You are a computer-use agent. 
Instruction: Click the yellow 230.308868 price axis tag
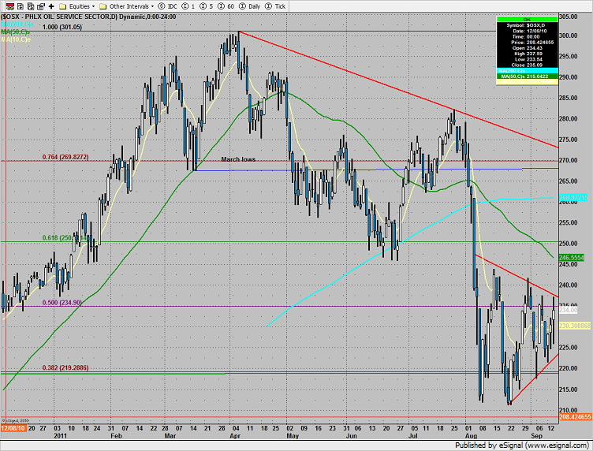[x=574, y=326]
